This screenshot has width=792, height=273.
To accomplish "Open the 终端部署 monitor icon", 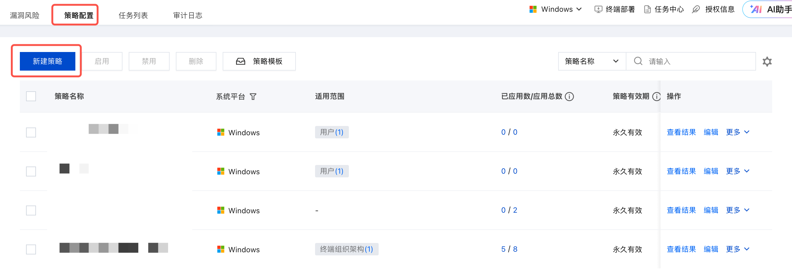I will (x=598, y=10).
